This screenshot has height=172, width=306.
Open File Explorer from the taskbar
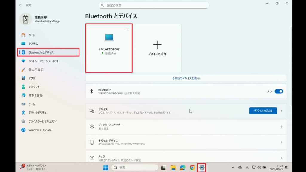click(173, 168)
